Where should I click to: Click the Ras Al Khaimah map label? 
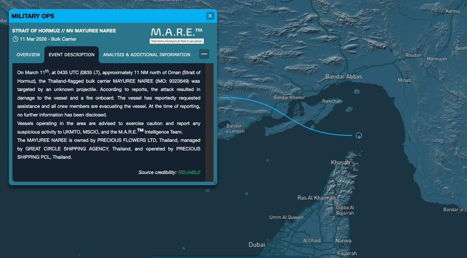click(x=316, y=198)
